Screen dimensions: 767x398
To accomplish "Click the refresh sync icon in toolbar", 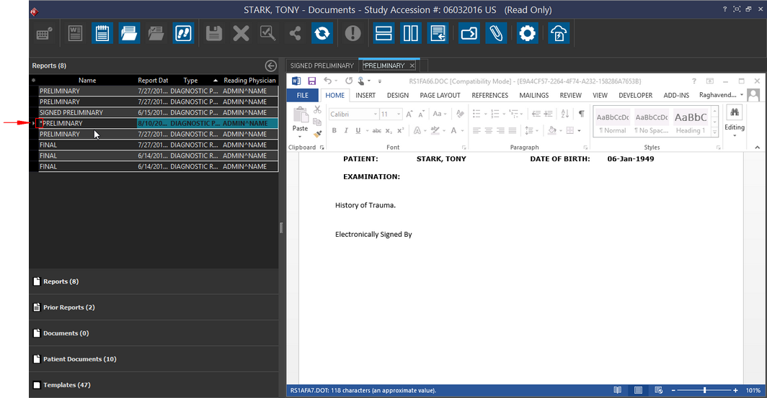I will 322,34.
